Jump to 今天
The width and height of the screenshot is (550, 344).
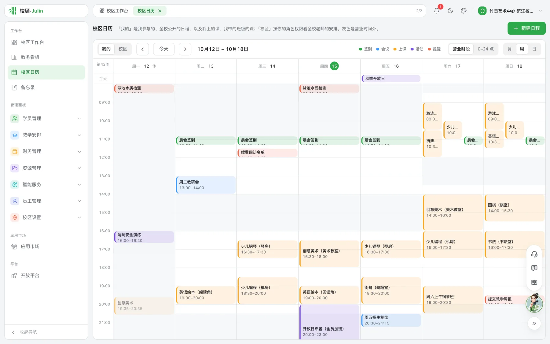[x=164, y=49]
